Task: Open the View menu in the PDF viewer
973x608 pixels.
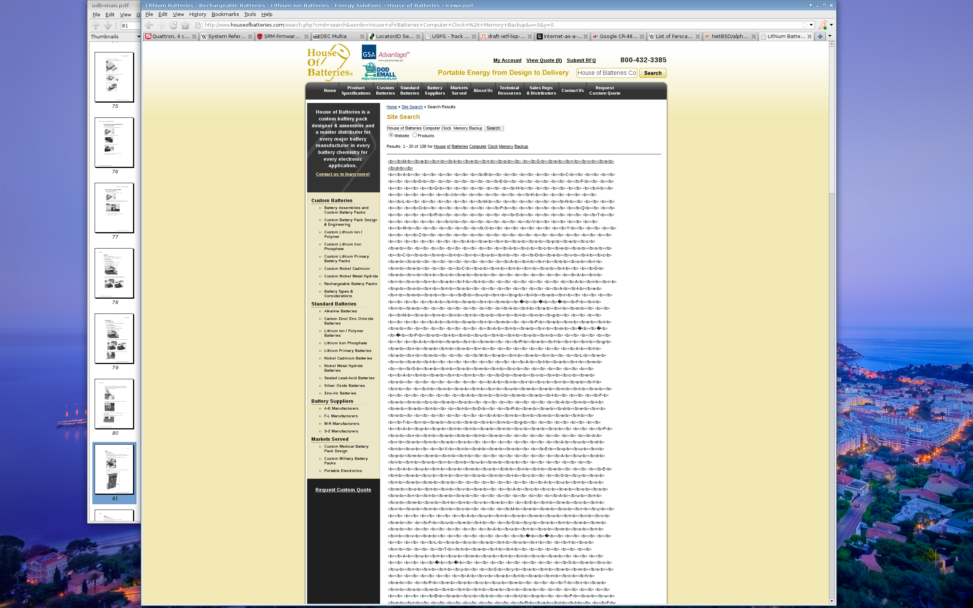Action: point(125,14)
